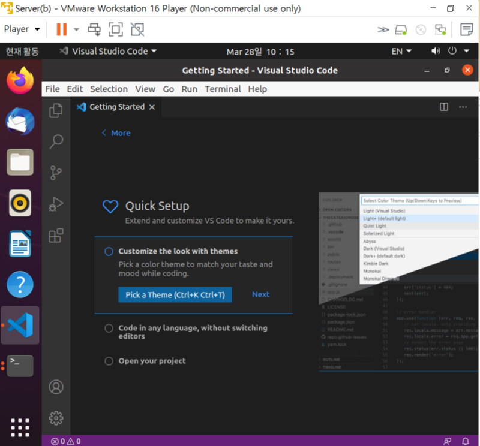This screenshot has height=446, width=480.
Task: Toggle VMware Unity mode
Action: (x=137, y=29)
